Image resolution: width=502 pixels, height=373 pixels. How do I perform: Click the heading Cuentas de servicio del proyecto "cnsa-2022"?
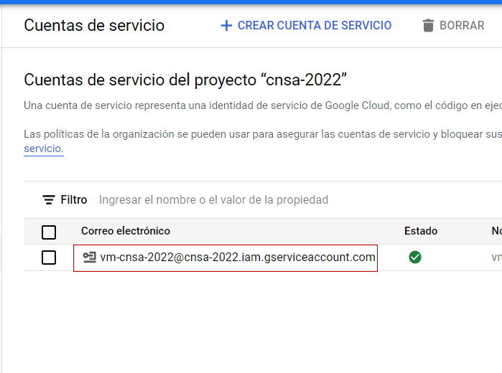coord(185,80)
